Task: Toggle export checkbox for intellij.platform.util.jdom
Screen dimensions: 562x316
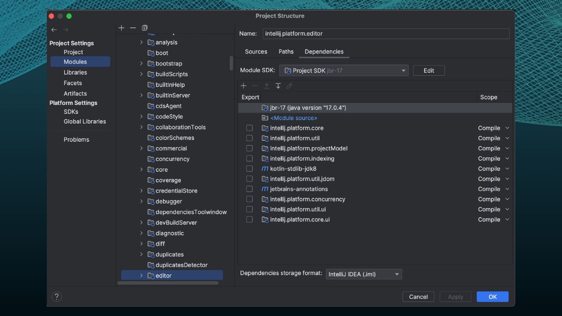Action: point(250,179)
